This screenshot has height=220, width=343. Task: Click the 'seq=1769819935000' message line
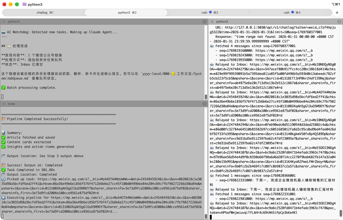coord(264,60)
